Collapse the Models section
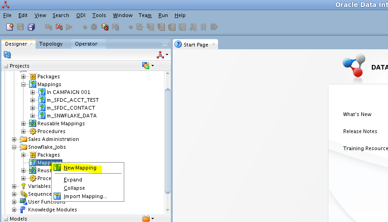Image resolution: width=388 pixels, height=222 pixels. [6, 219]
